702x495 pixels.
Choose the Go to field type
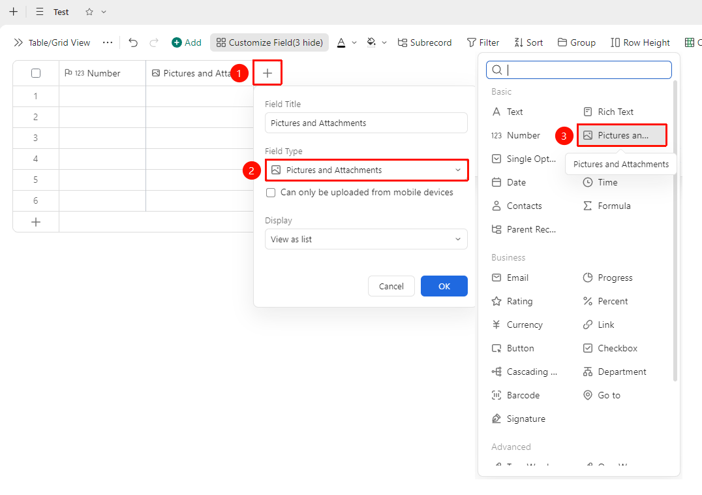click(602, 396)
